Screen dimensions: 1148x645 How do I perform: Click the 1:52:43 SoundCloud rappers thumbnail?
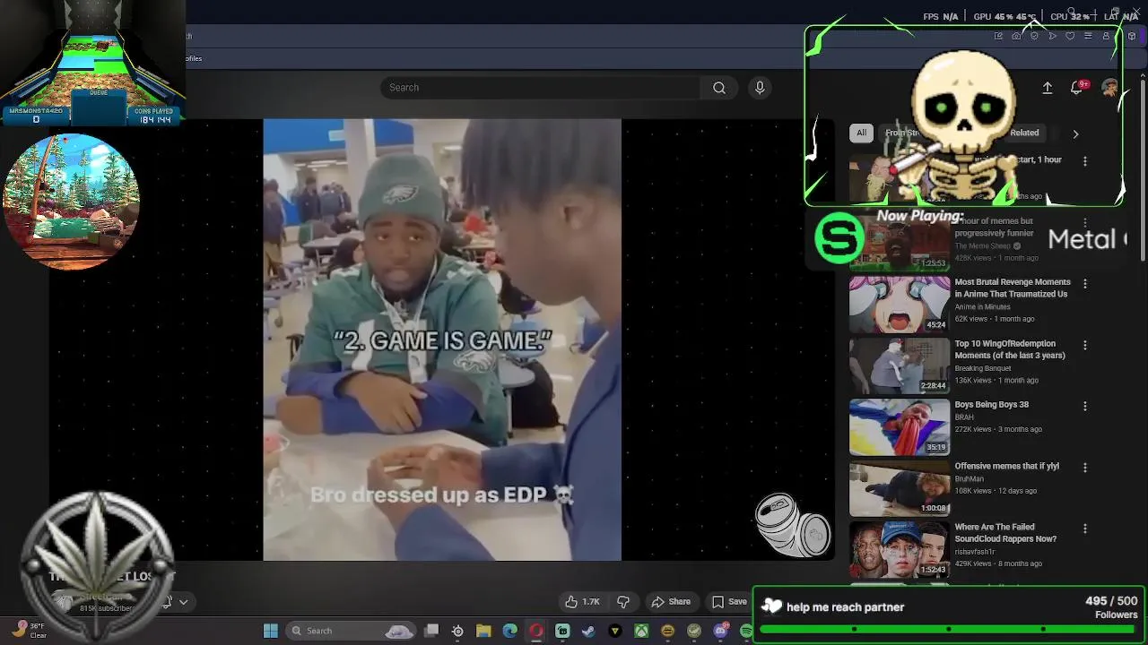(x=899, y=549)
